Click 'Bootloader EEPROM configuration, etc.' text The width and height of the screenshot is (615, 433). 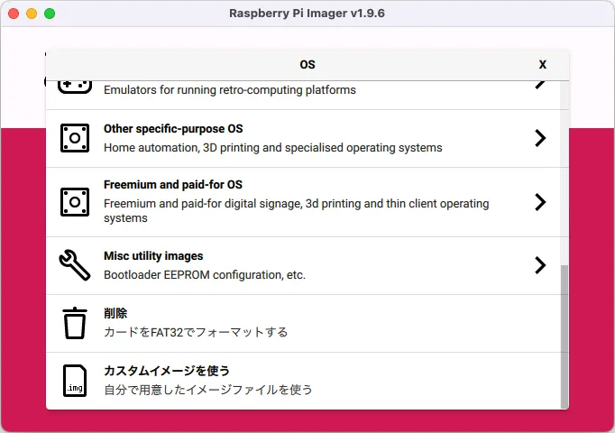(205, 275)
